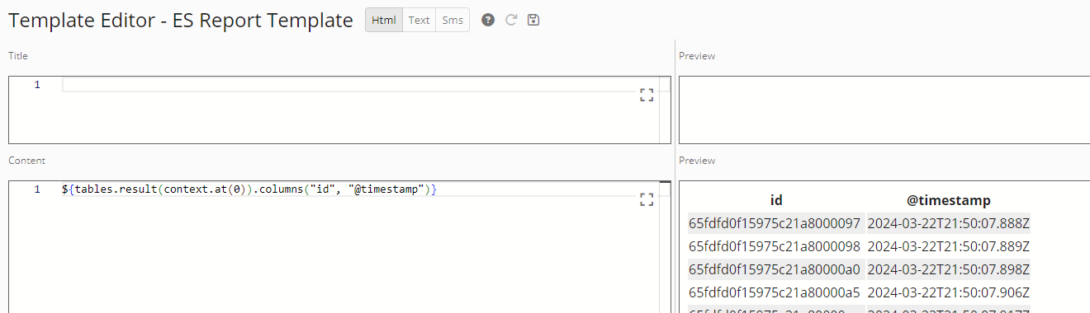Click timestamp 2024-03-22T21:50:07.889Z cell
Image resolution: width=1090 pixels, height=313 pixels.
[x=949, y=246]
